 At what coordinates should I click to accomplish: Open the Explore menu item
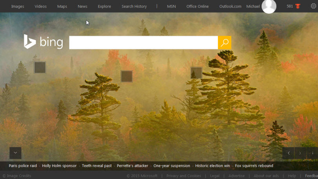(x=104, y=6)
